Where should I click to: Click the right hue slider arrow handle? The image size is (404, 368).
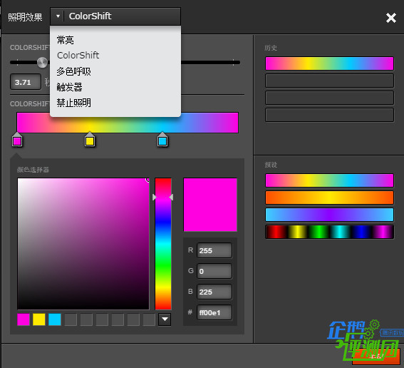point(171,198)
